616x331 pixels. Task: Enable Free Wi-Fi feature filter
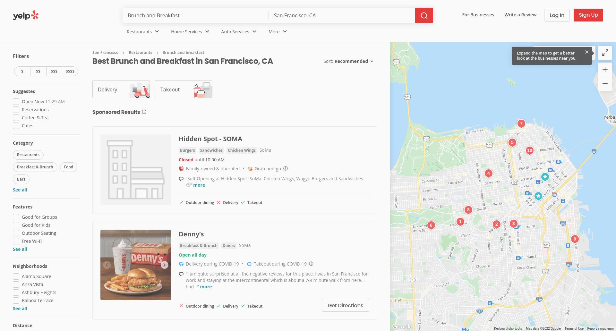[x=16, y=241]
